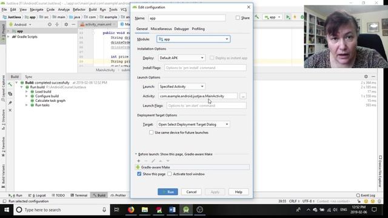Viewport: 388px width, 218px height.
Task: Switch to the Profiling tab
Action: pyautogui.click(x=198, y=29)
